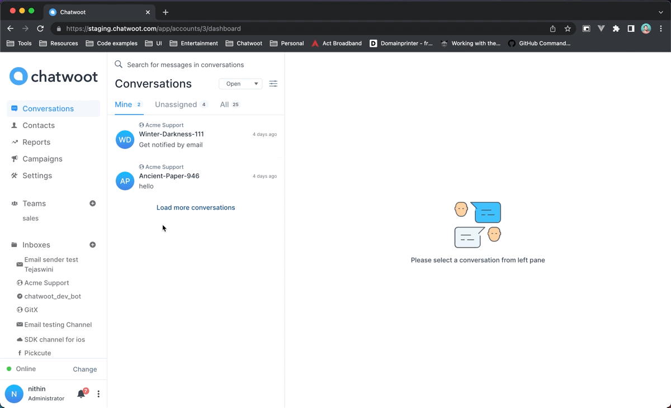Screen dimensions: 671x408
Task: Bookmark this page with star icon
Action: click(568, 29)
